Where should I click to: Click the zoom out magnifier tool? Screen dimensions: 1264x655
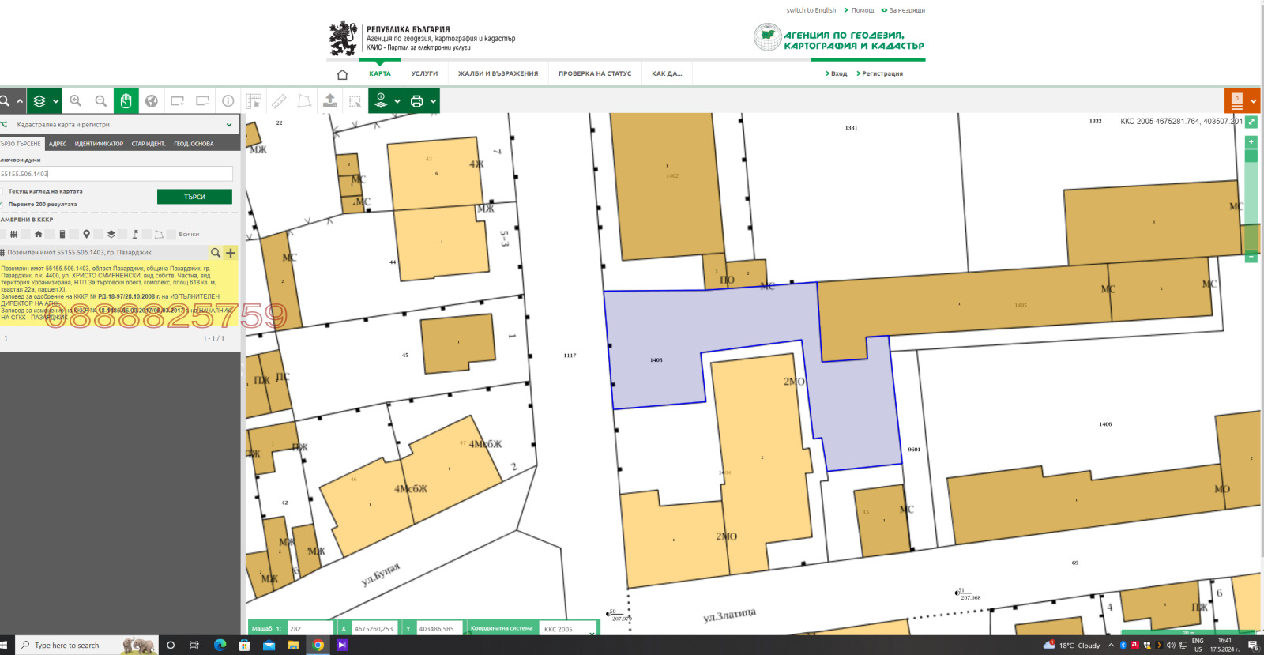(x=101, y=101)
